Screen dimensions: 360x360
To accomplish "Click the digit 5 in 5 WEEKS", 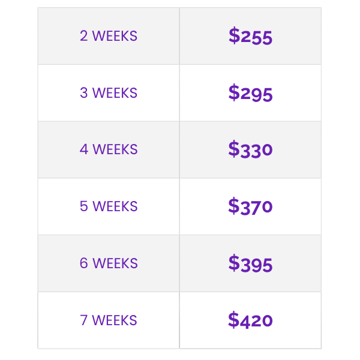I will click(x=84, y=206).
